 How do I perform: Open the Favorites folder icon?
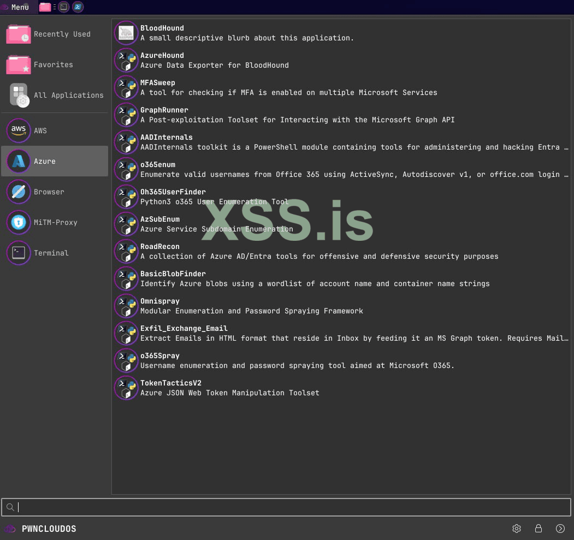19,65
